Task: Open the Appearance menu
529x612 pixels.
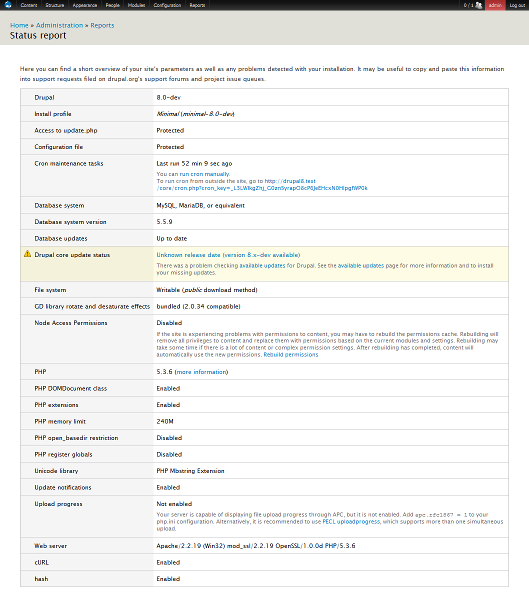Action: coord(84,5)
